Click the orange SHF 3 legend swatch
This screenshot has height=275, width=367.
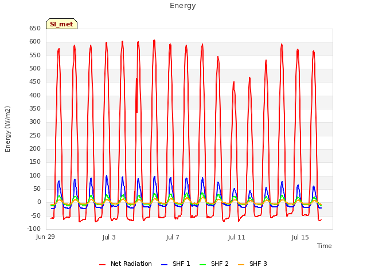241,265
